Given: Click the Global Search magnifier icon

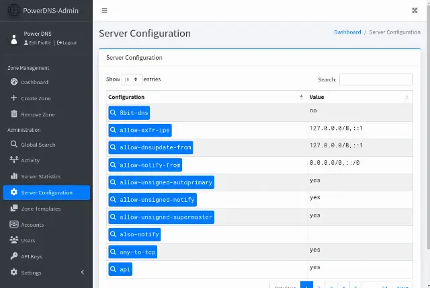Looking at the screenshot, I should coord(14,144).
